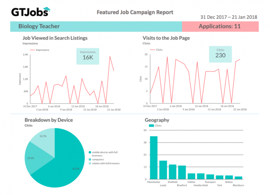Click the Impressions 16K scorecard
The image size is (270, 195).
pyautogui.click(x=88, y=56)
